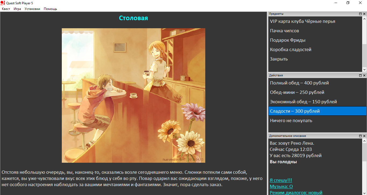Viewport: 367px width, 195px height.
Task: Maximize the Дополнительное описание panel
Action: pos(360,136)
